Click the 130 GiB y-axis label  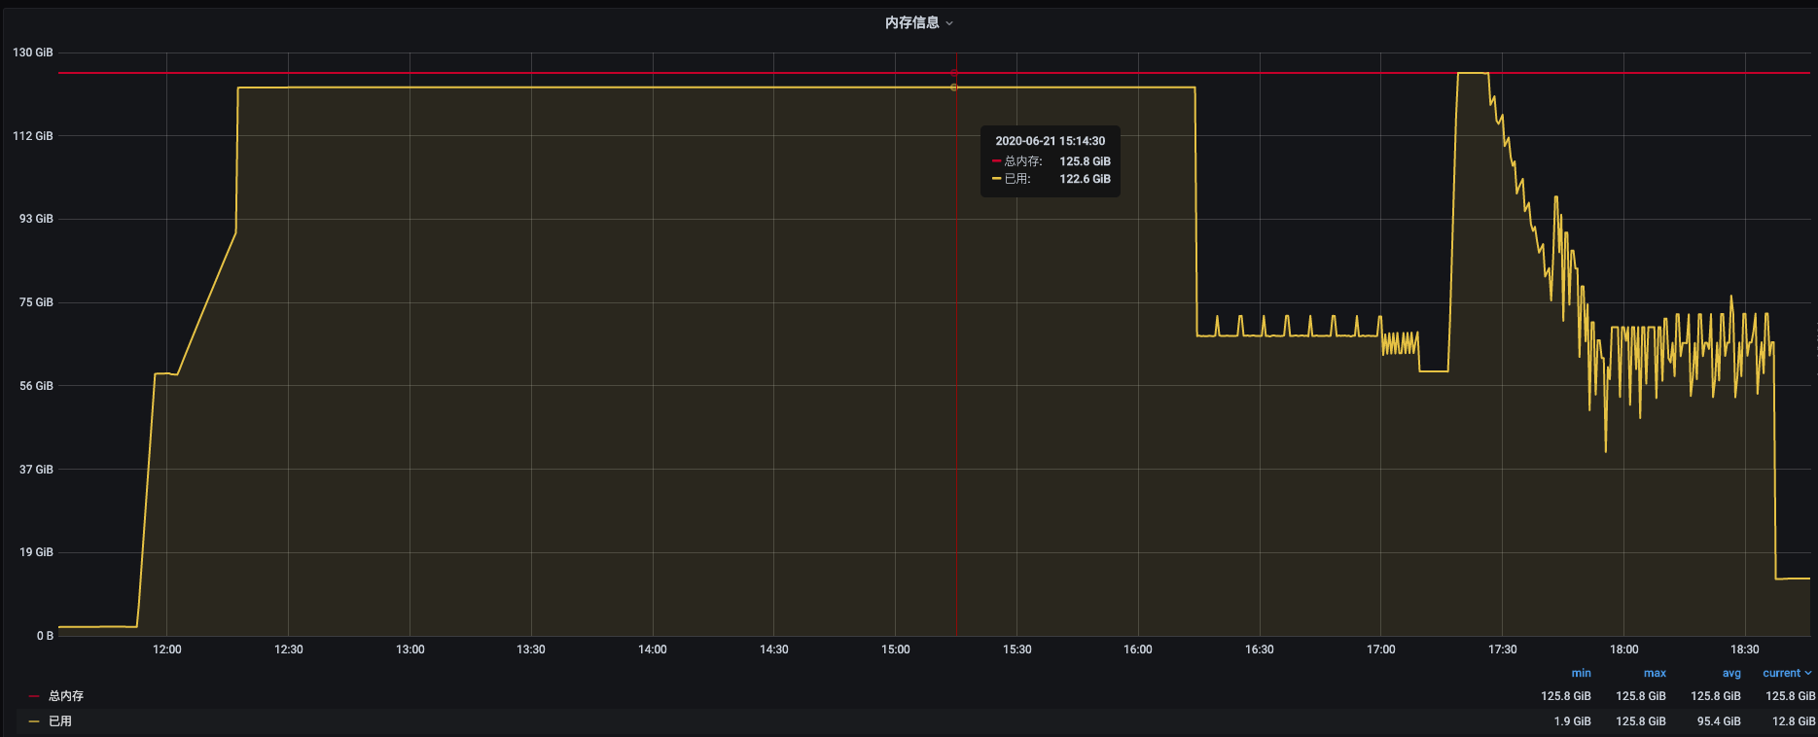point(33,53)
